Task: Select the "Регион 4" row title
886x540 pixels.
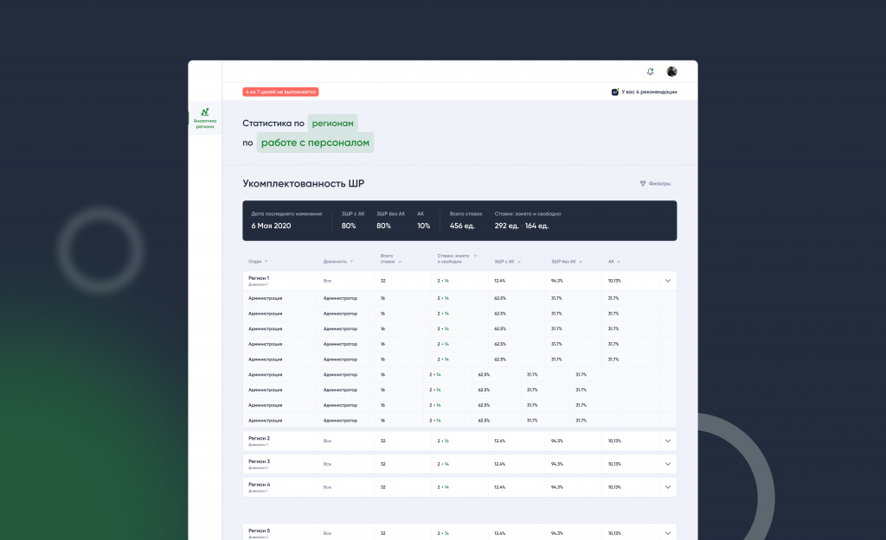Action: 260,485
